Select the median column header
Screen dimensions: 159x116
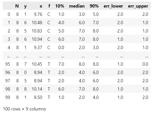(x=77, y=6)
